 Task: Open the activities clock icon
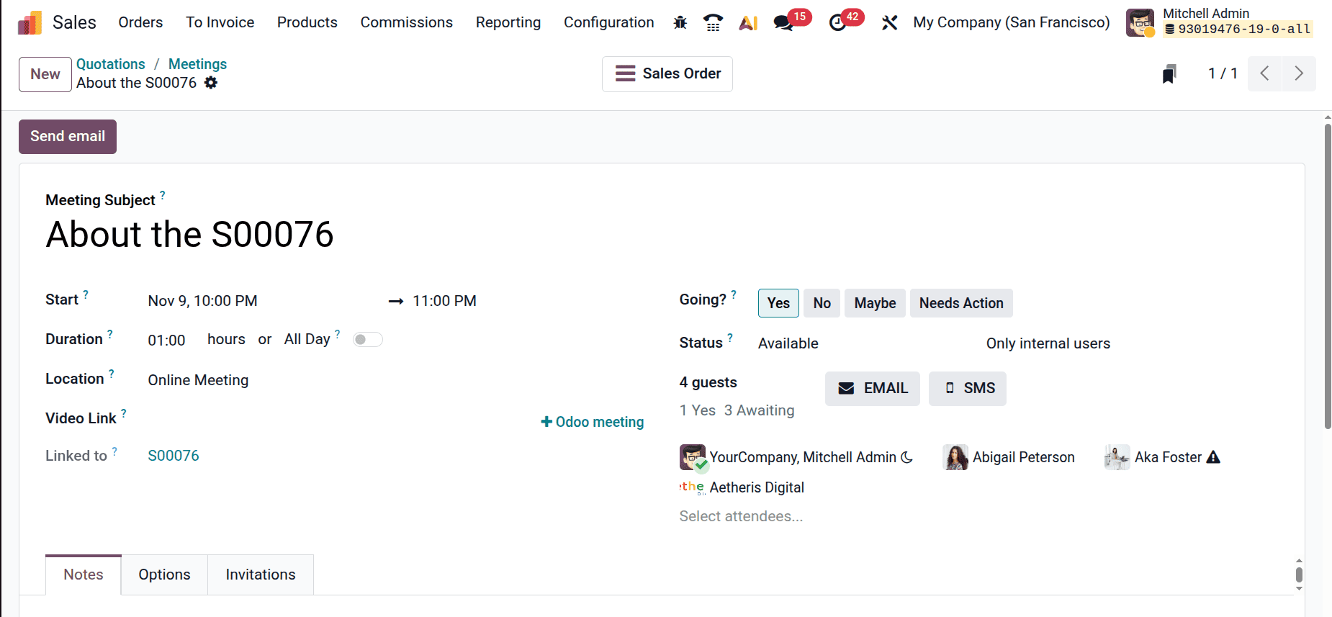(x=837, y=22)
